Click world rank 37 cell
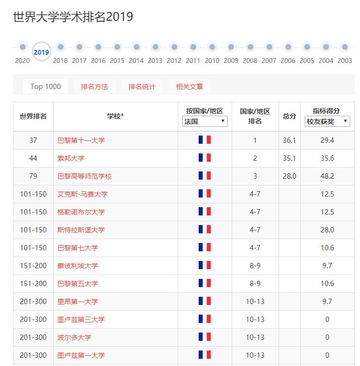 tap(33, 140)
